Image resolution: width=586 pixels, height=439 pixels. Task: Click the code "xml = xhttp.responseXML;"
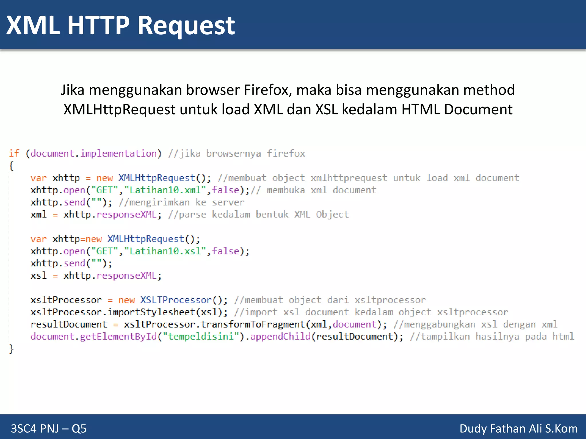click(x=96, y=214)
